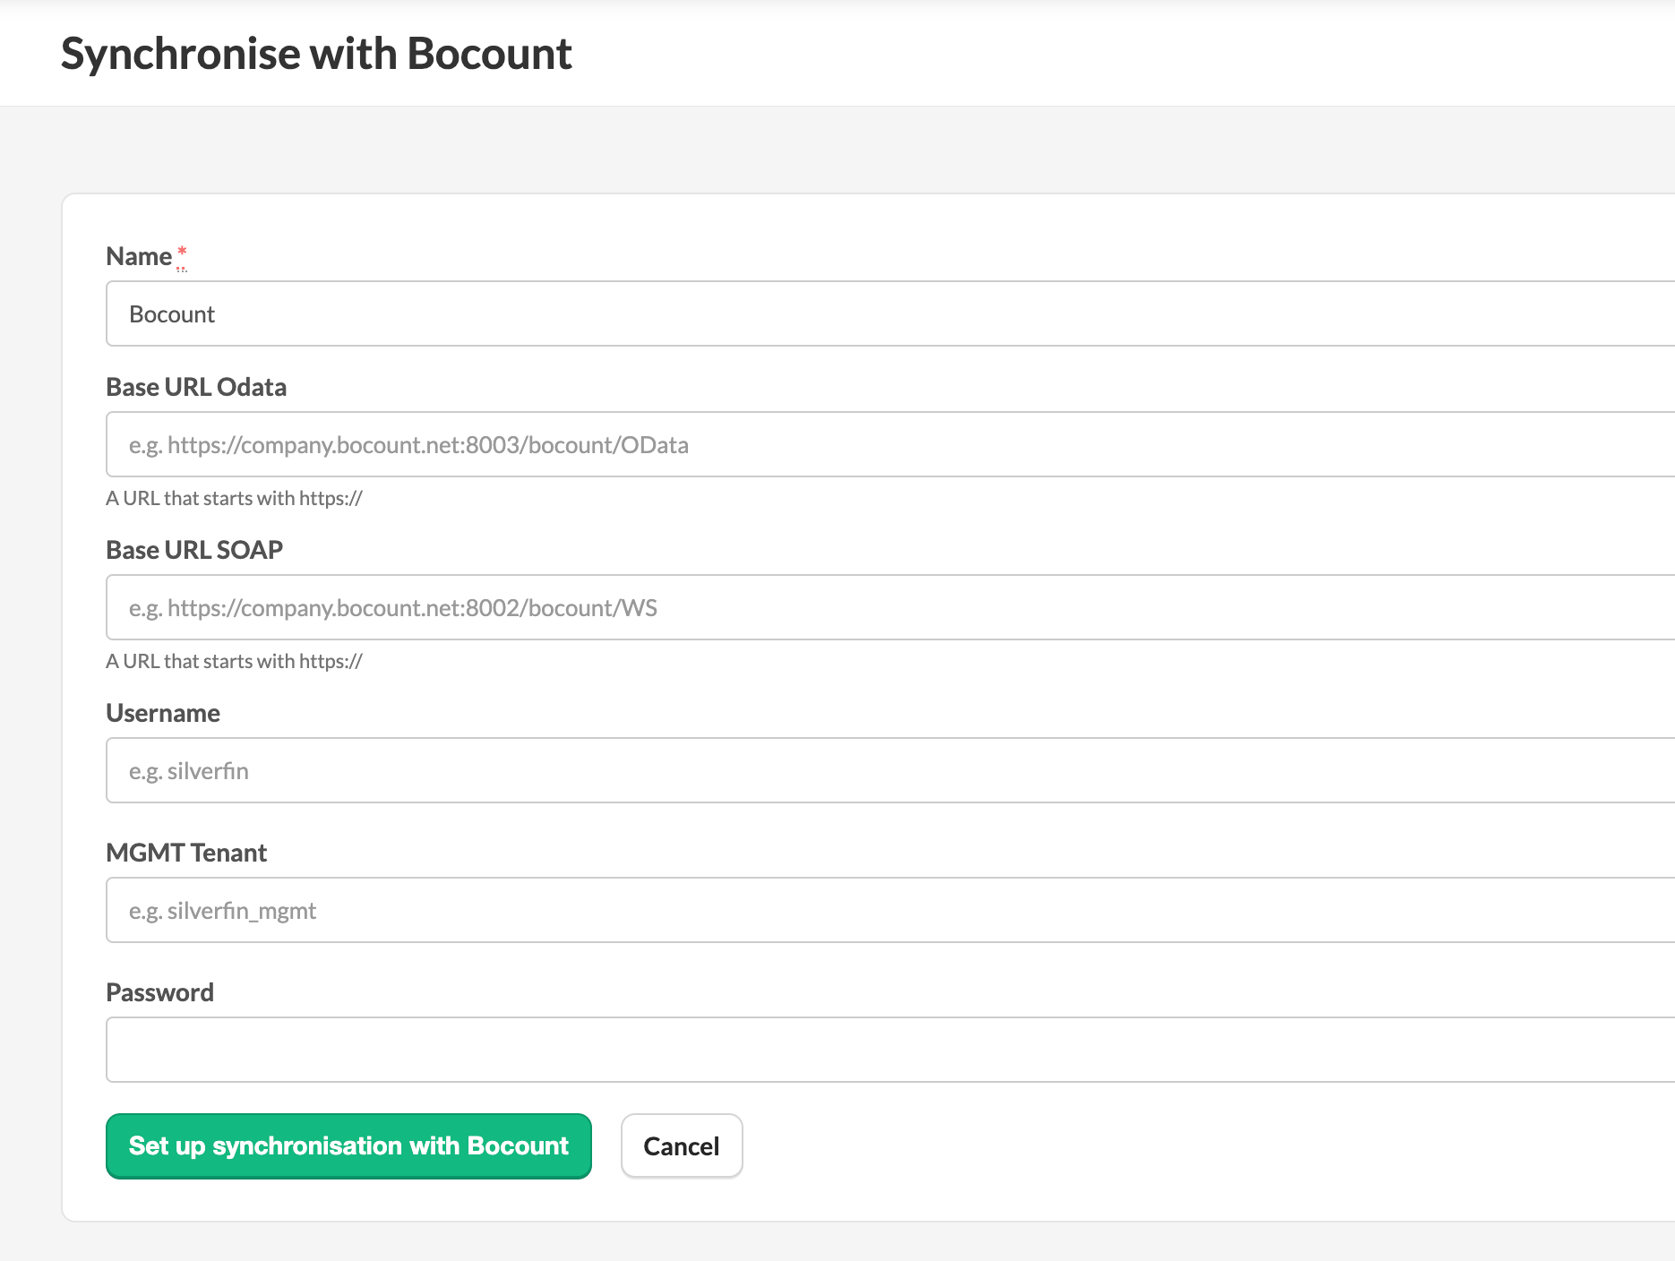Click the Base URL Odata label
The width and height of the screenshot is (1675, 1261).
pos(196,387)
